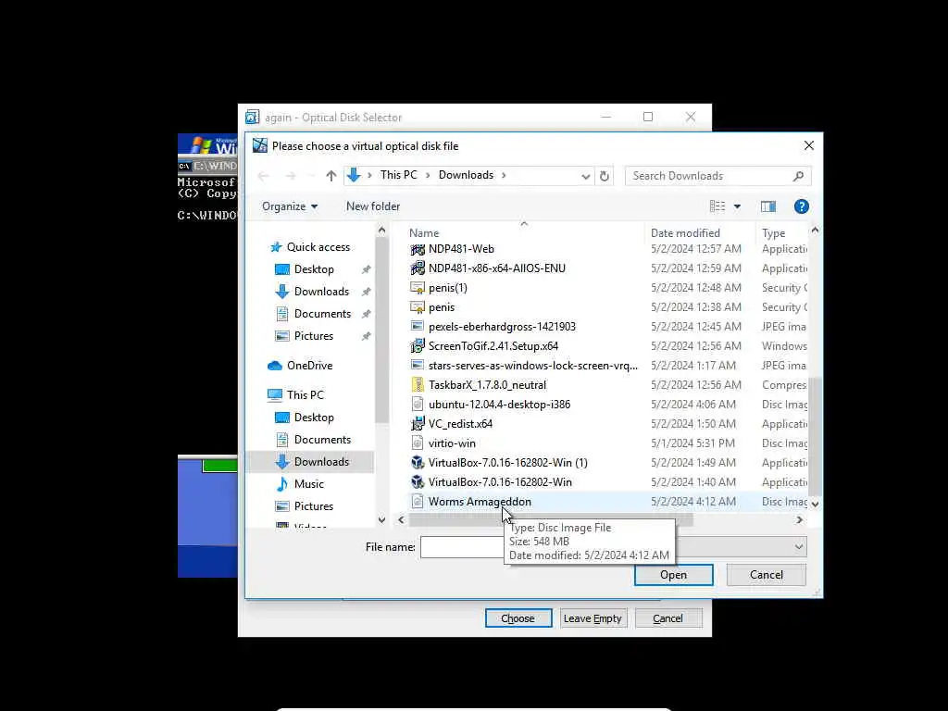
Task: Click the Quick access star icon
Action: (276, 246)
